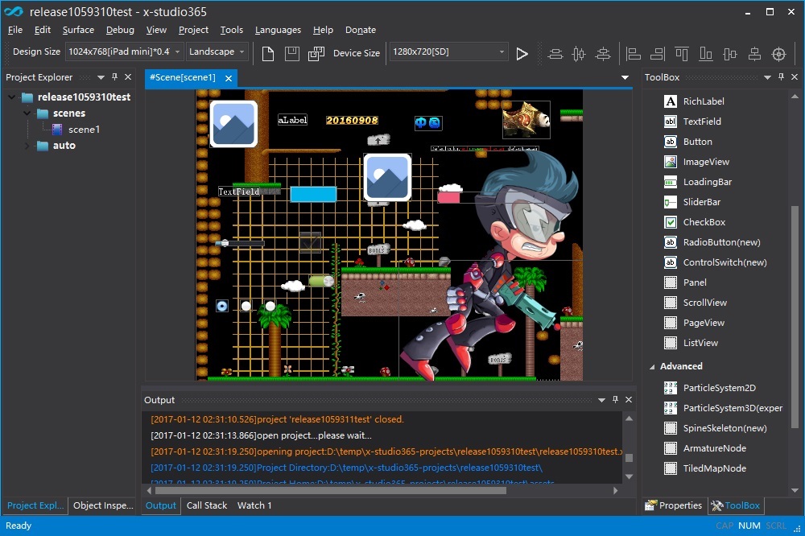This screenshot has height=536, width=805.
Task: Open the Languages menu
Action: pos(278,30)
